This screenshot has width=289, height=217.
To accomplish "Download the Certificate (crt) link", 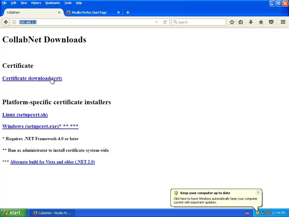I will pos(32,78).
